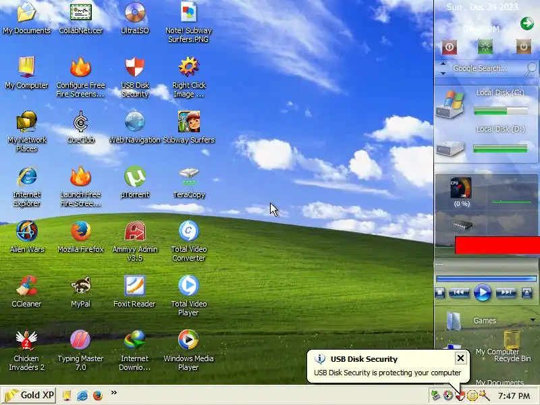Click the eject button in sidebar player
Viewport: 540px width, 405px height.
click(527, 293)
